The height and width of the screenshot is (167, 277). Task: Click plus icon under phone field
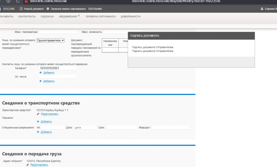click(40, 72)
